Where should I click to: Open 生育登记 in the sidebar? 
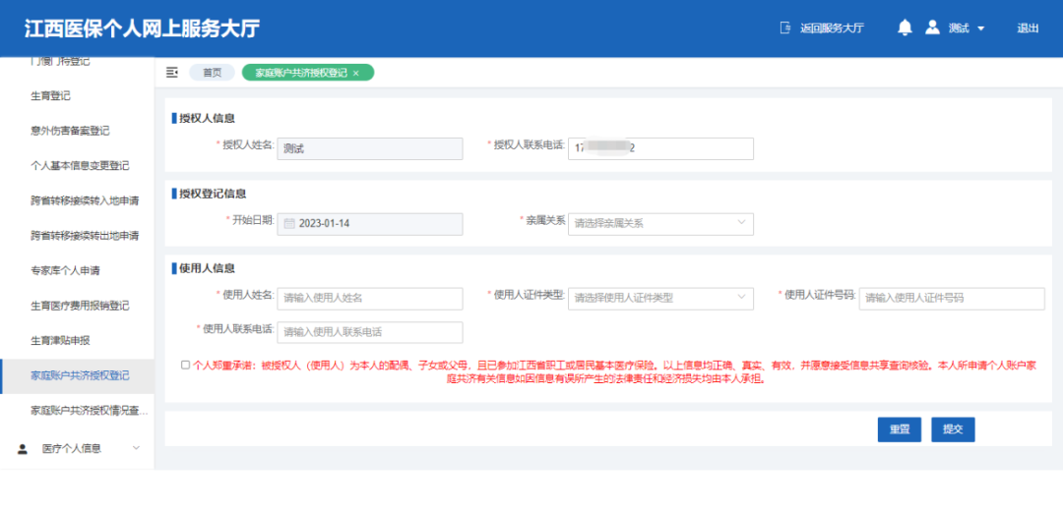click(x=51, y=96)
